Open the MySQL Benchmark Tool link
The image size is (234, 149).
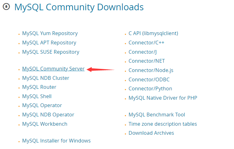point(157,115)
